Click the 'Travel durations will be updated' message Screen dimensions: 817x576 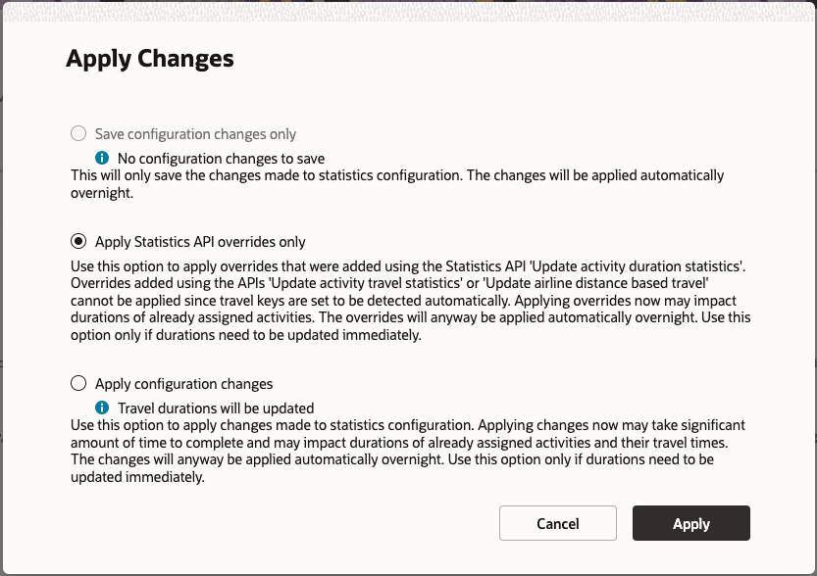216,408
